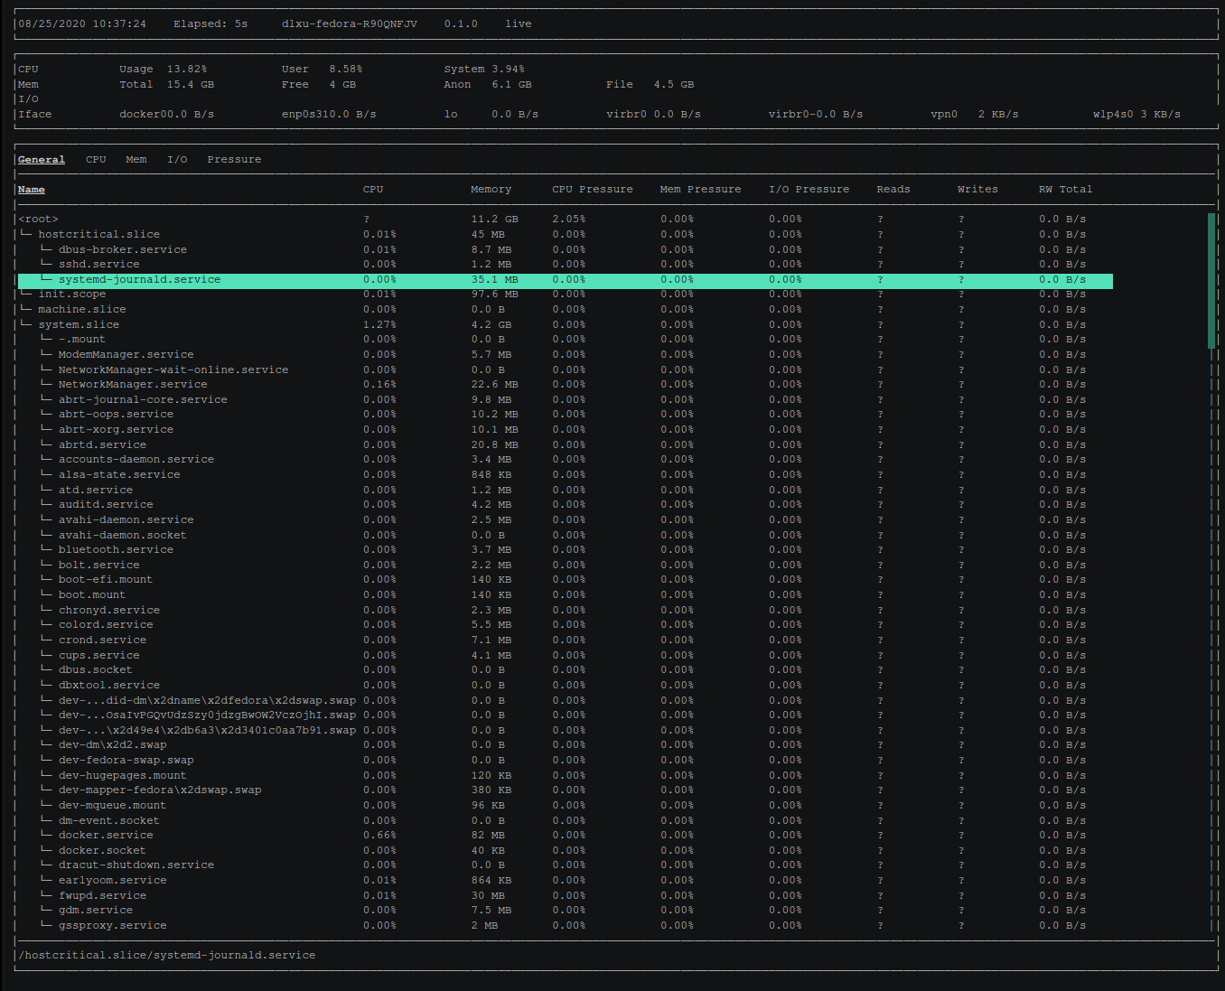Image resolution: width=1225 pixels, height=991 pixels.
Task: Select the docker.service row
Action: (x=106, y=836)
